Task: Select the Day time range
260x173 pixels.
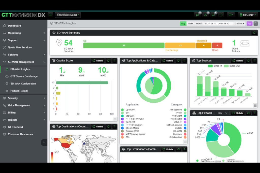Action: 183,24
